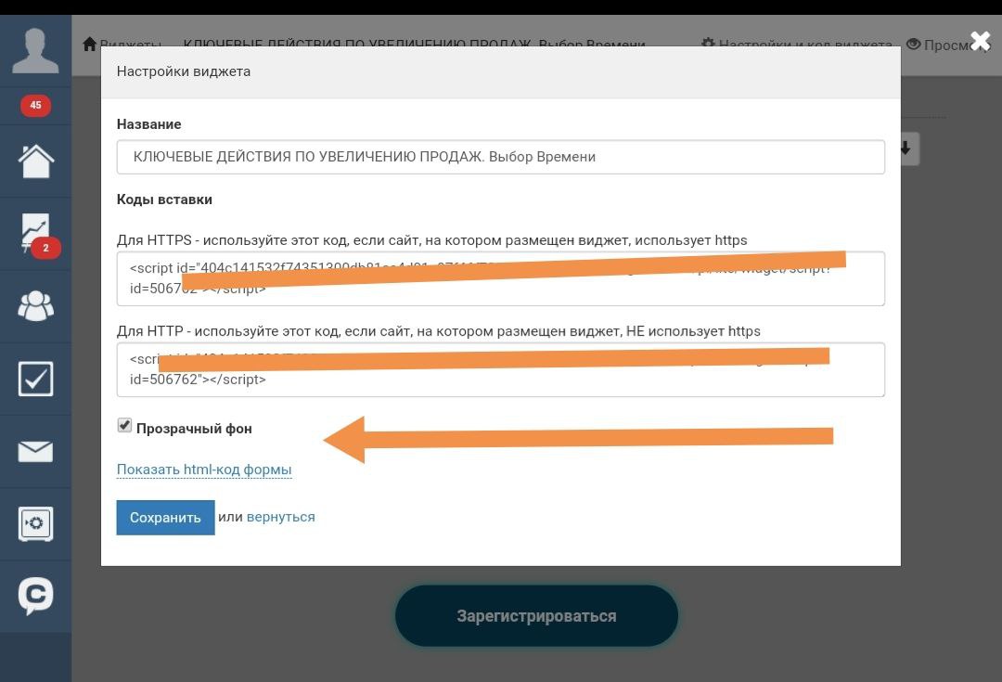Go to the home house icon in sidebar
The width and height of the screenshot is (1002, 682).
(x=36, y=161)
